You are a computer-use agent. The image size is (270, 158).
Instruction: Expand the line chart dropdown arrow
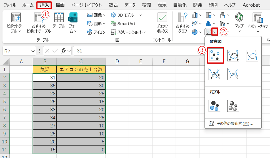point(201,23)
